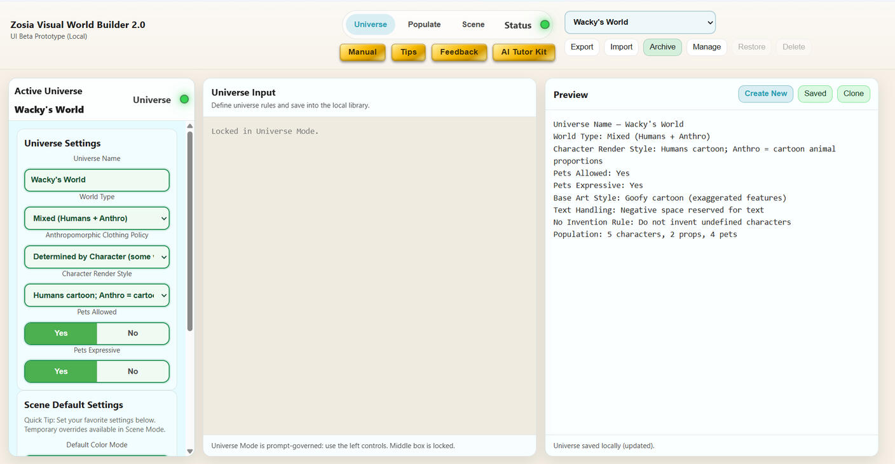Select Yes for Pets Allowed
Image resolution: width=895 pixels, height=464 pixels.
61,333
